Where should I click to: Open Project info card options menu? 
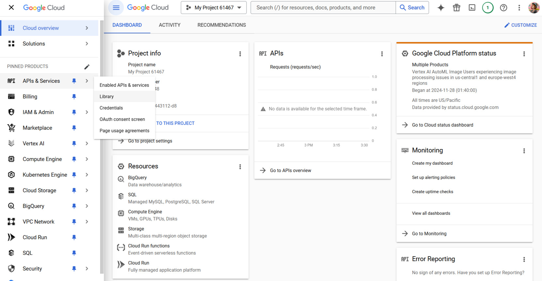coord(240,54)
